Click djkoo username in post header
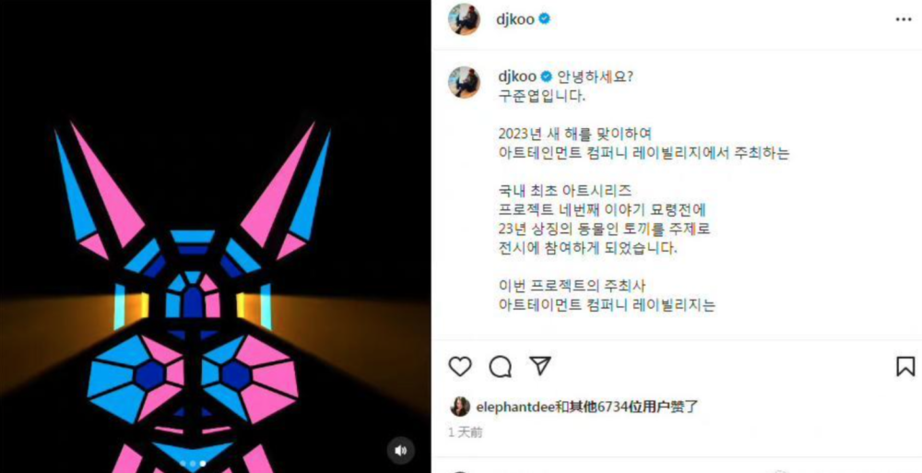Screen dimensions: 922x473 (515, 19)
